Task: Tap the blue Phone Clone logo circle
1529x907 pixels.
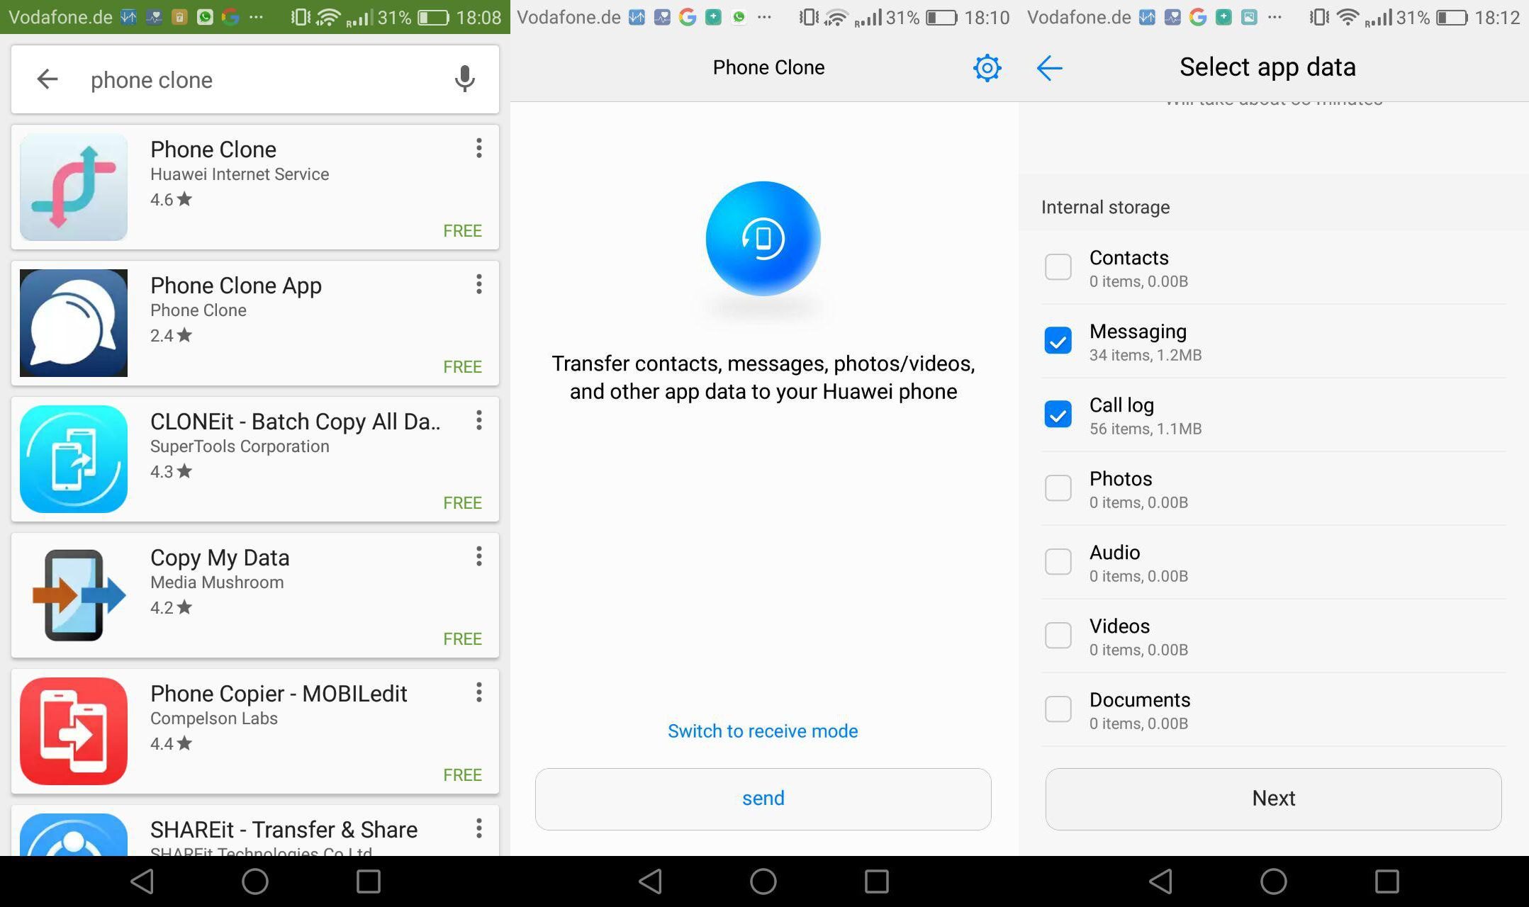Action: tap(763, 239)
